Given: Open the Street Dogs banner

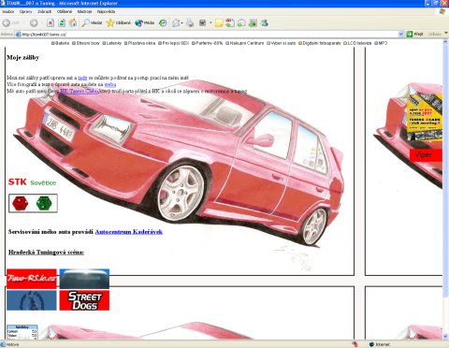Looking at the screenshot, I should pos(84,300).
